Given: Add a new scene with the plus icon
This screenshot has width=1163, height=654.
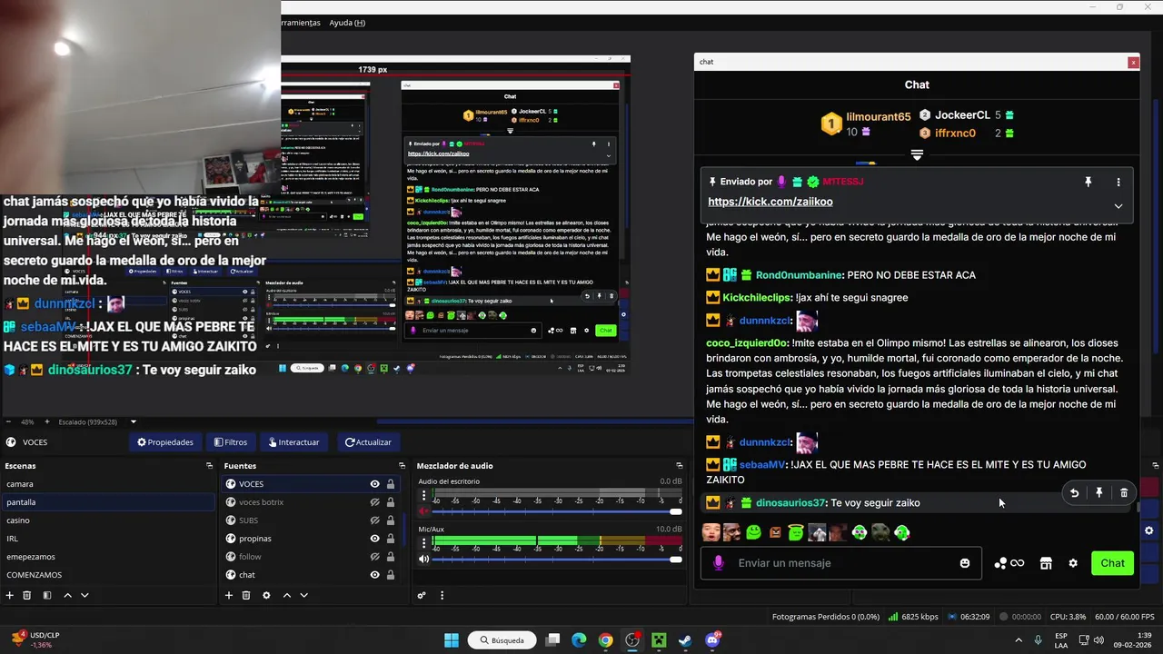Looking at the screenshot, I should click(10, 595).
